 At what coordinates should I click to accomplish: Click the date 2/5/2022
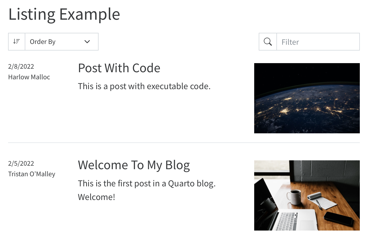pos(21,163)
